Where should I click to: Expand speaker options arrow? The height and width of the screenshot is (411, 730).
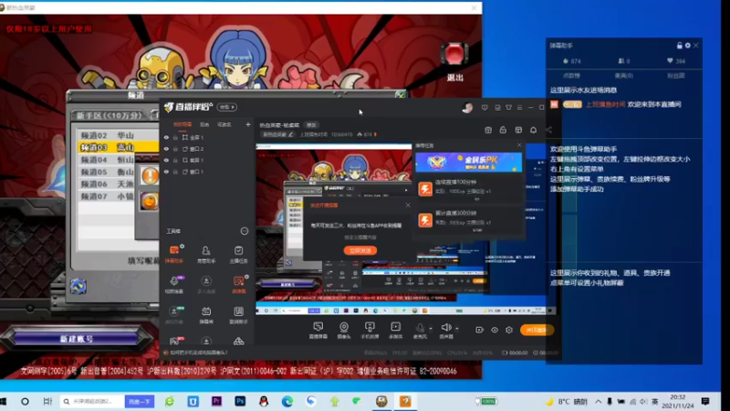pos(457,329)
